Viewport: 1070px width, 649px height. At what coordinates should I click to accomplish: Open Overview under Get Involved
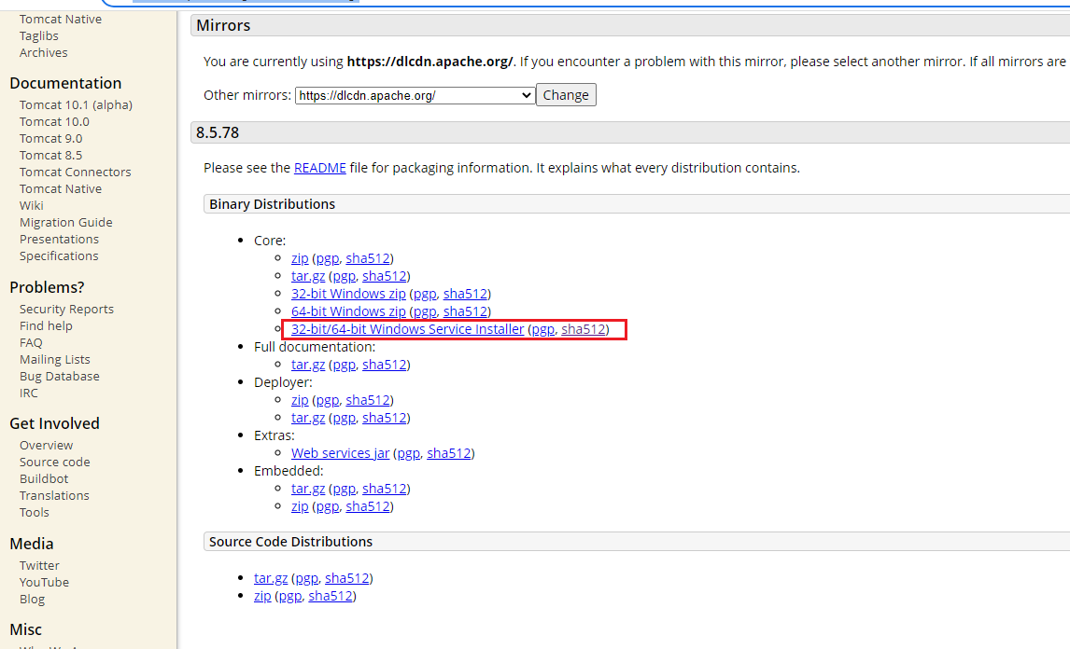click(47, 445)
